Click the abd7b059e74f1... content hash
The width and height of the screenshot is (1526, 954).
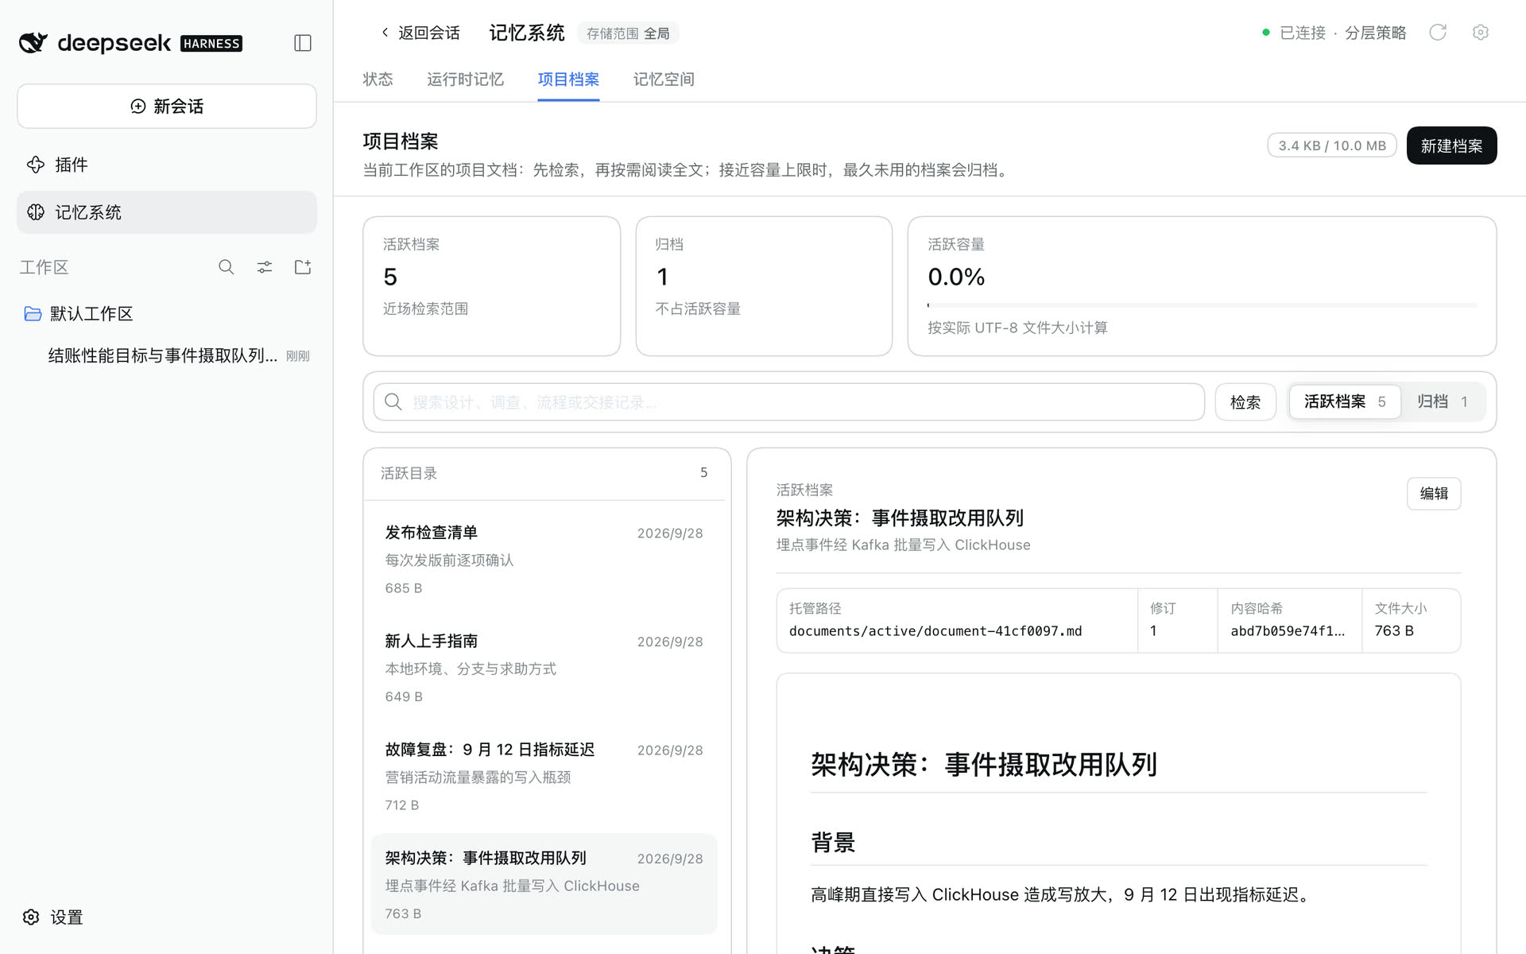tap(1288, 631)
